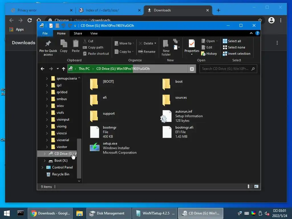Clear address bar with X button
This screenshot has height=219, width=292.
click(x=192, y=69)
